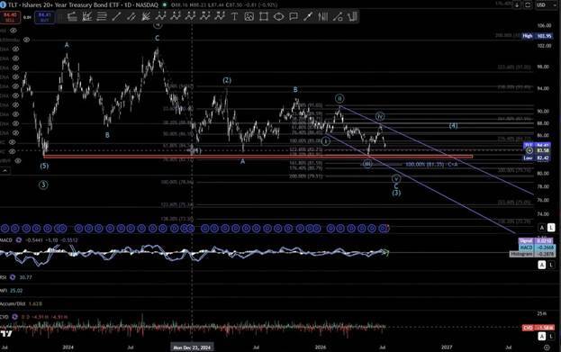
Task: Select the fan lines drawing tool
Action: pos(146,16)
